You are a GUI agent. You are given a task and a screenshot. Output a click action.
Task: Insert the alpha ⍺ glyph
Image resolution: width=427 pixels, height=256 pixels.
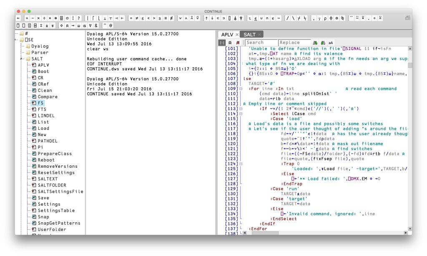tap(84, 25)
